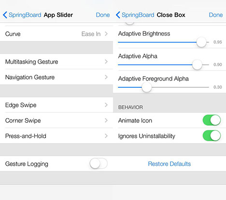The width and height of the screenshot is (226, 200).
Task: Tap Done in Close Box header
Action: tap(216, 15)
